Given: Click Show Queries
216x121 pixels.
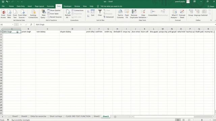Looking at the screenshot, I should (x=54, y=10).
